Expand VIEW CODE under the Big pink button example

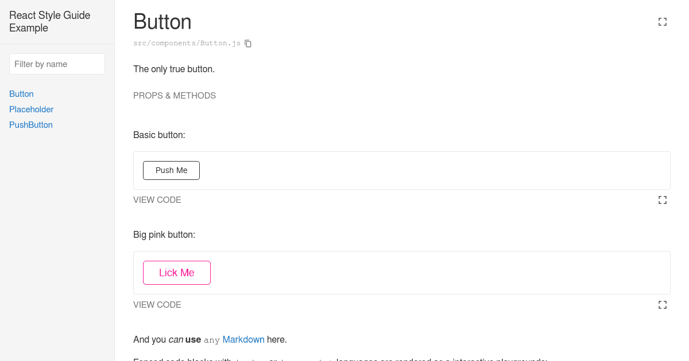(x=157, y=304)
